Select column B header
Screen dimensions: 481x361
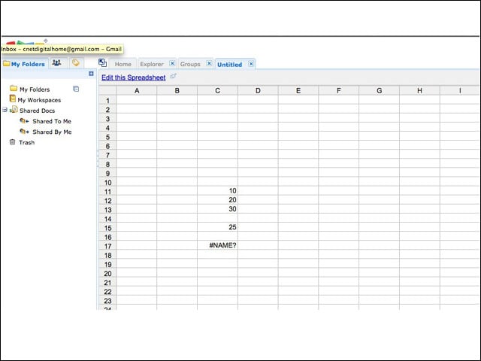pyautogui.click(x=177, y=90)
